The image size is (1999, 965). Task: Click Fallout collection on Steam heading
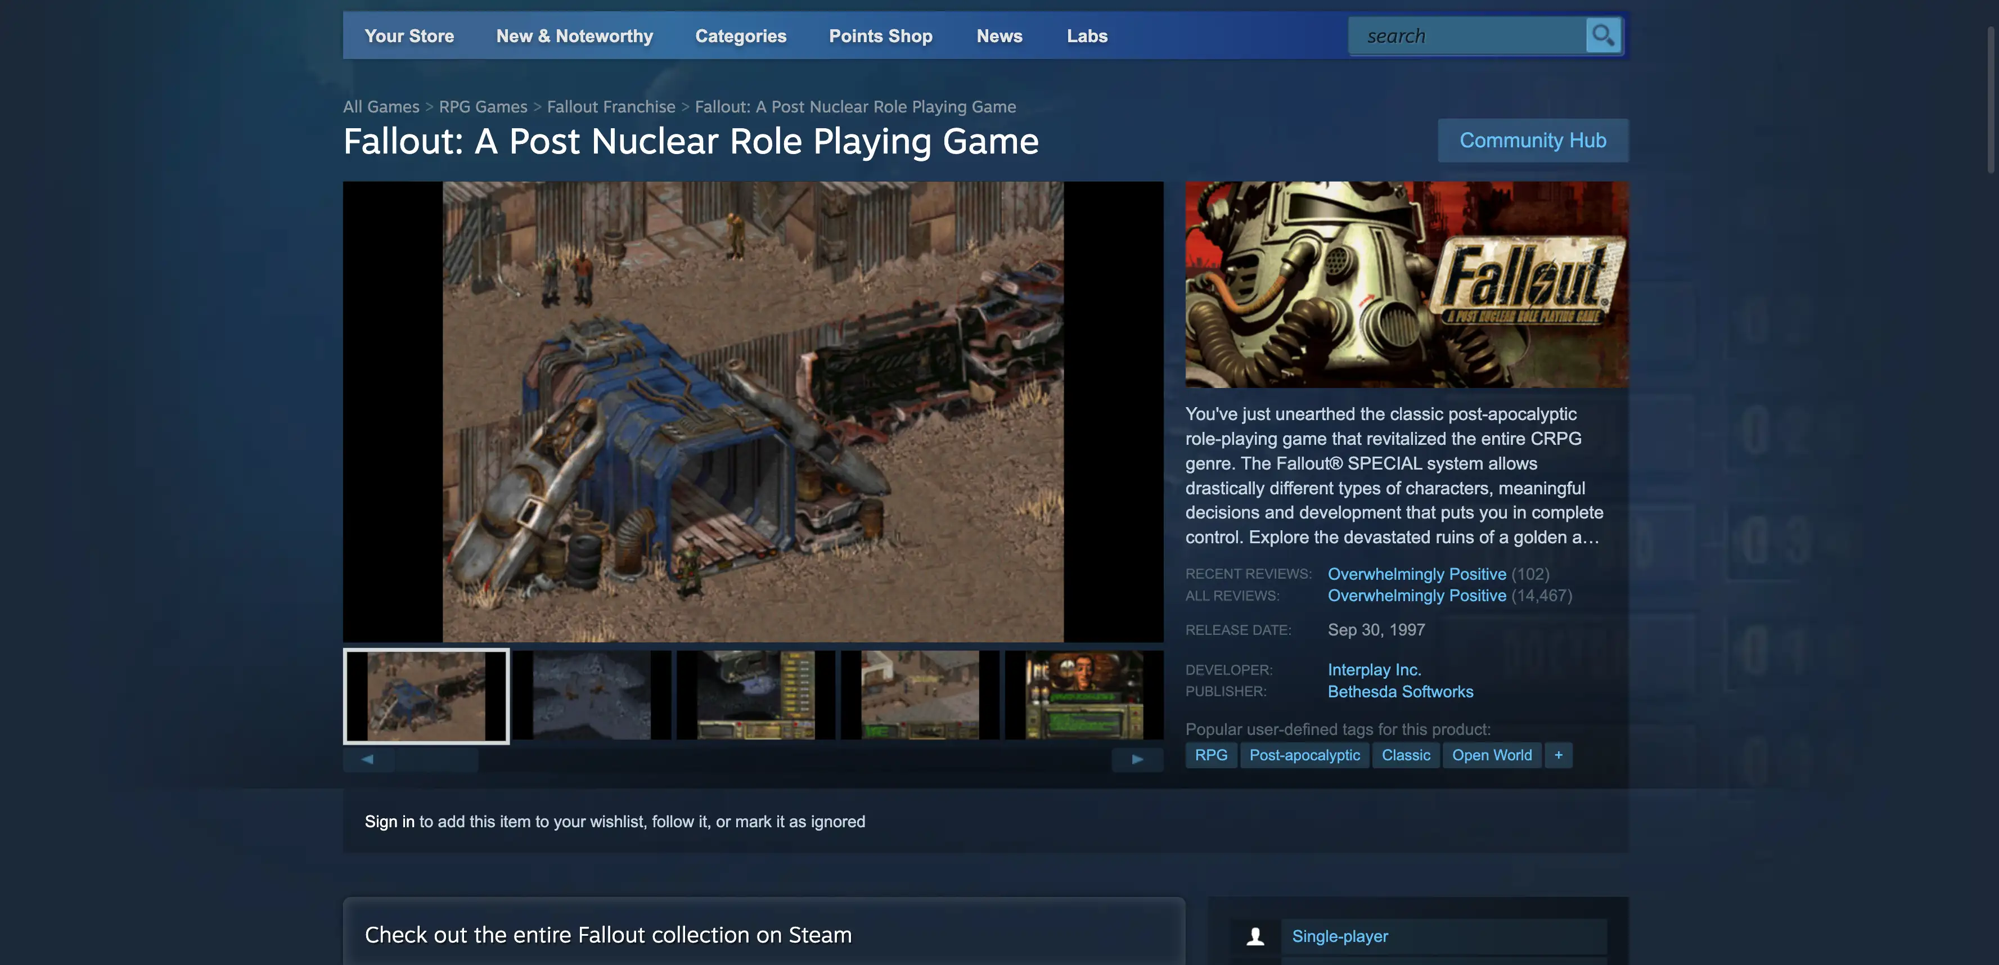[x=609, y=935]
